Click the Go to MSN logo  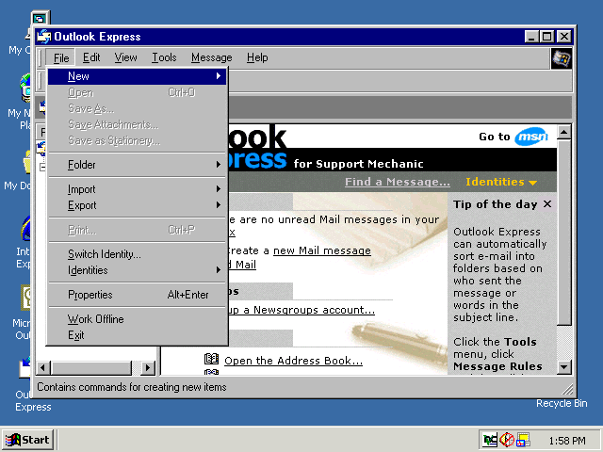pyautogui.click(x=531, y=137)
